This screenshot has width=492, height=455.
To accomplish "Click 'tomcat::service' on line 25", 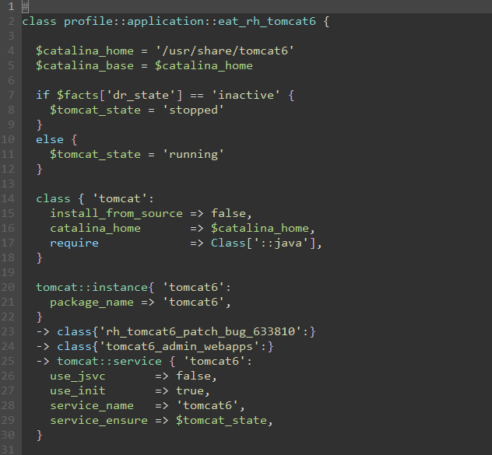I will [109, 361].
